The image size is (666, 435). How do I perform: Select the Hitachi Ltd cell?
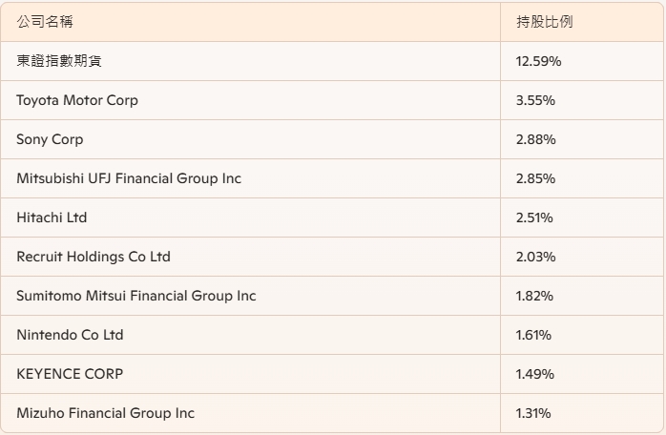coord(52,217)
